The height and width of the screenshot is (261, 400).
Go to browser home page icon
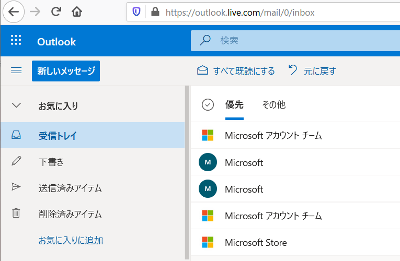click(x=76, y=11)
